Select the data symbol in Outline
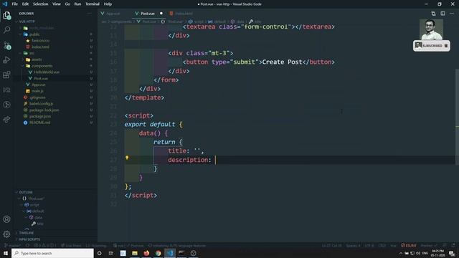Screen dimensions: 459x258 click(x=38, y=217)
